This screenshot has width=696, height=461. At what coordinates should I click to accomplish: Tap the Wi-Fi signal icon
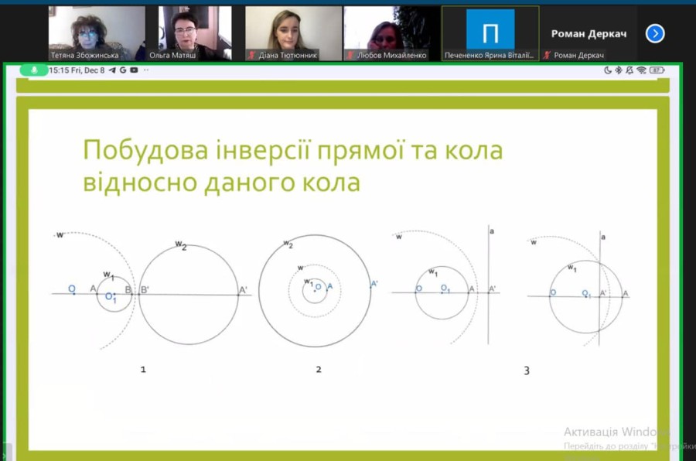tap(641, 70)
